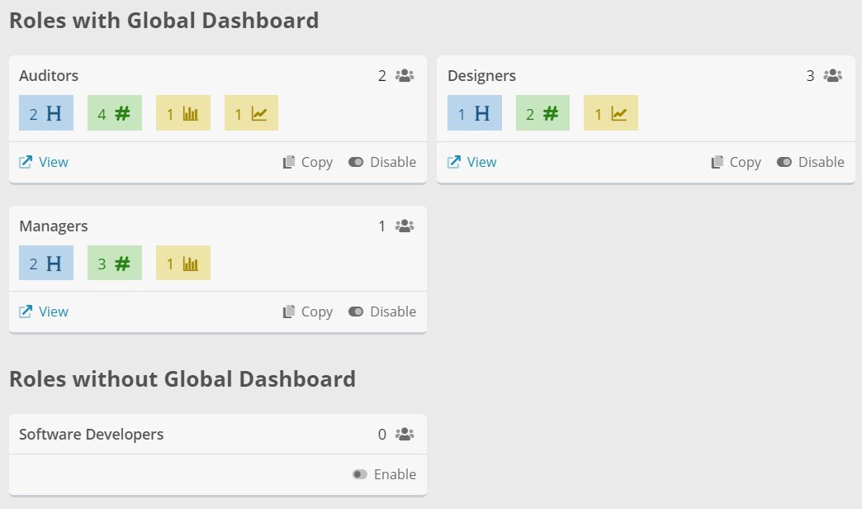Click the Auditors users group icon
862x509 pixels.
click(405, 76)
